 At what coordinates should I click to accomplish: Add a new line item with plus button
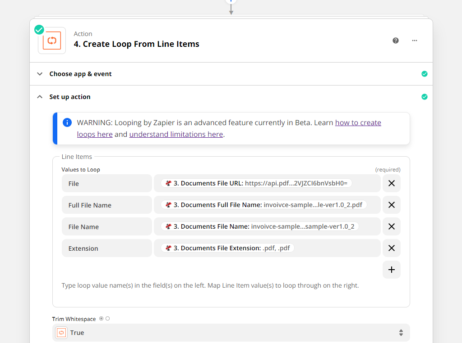391,270
